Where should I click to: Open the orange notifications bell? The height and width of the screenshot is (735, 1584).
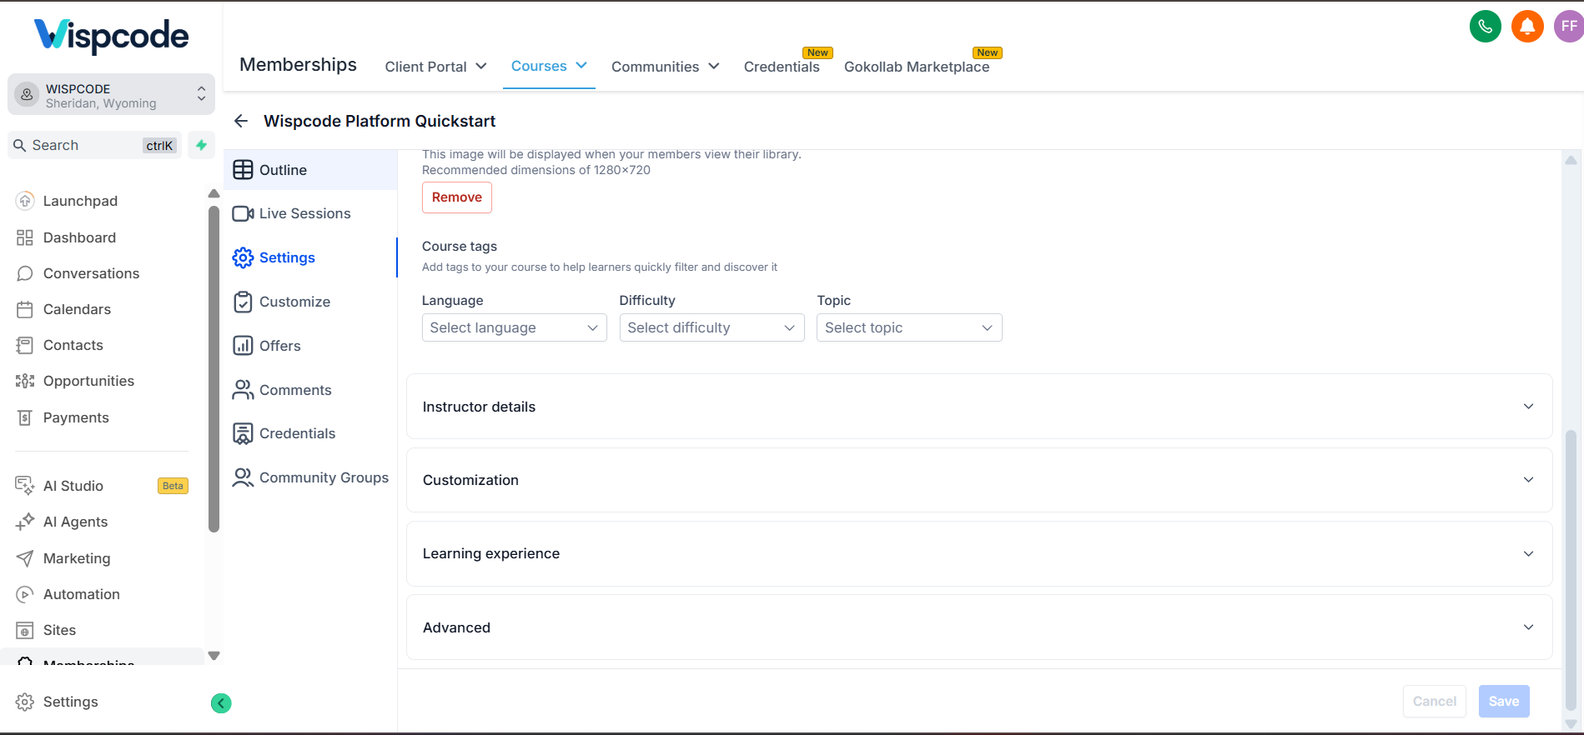pyautogui.click(x=1527, y=27)
